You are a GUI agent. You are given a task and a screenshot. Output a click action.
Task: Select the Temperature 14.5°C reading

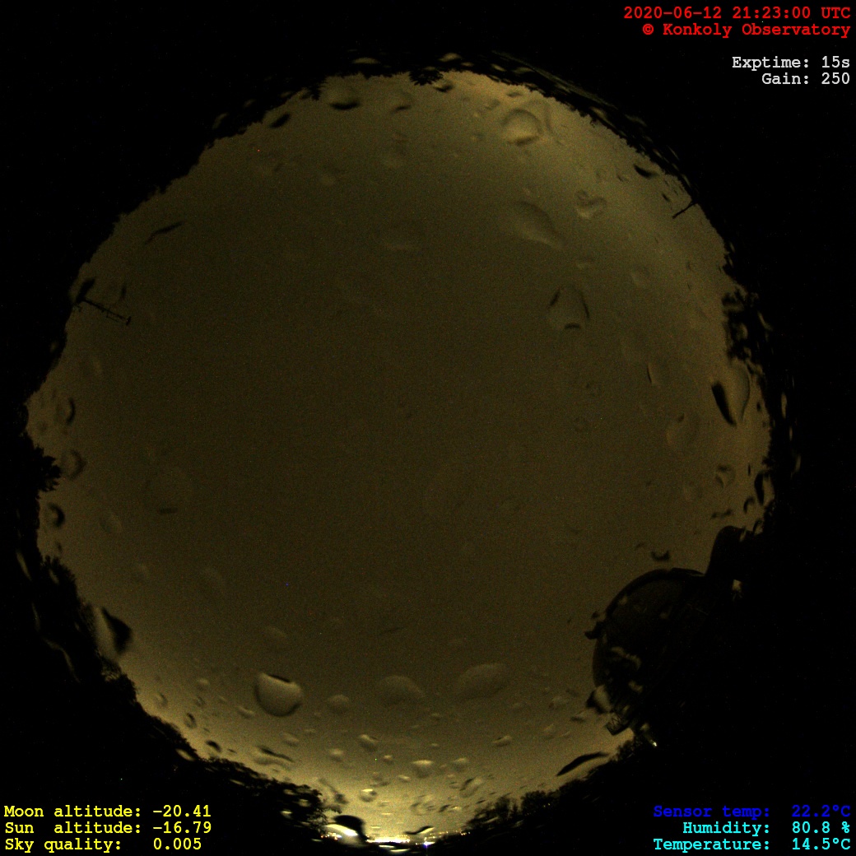click(x=751, y=844)
